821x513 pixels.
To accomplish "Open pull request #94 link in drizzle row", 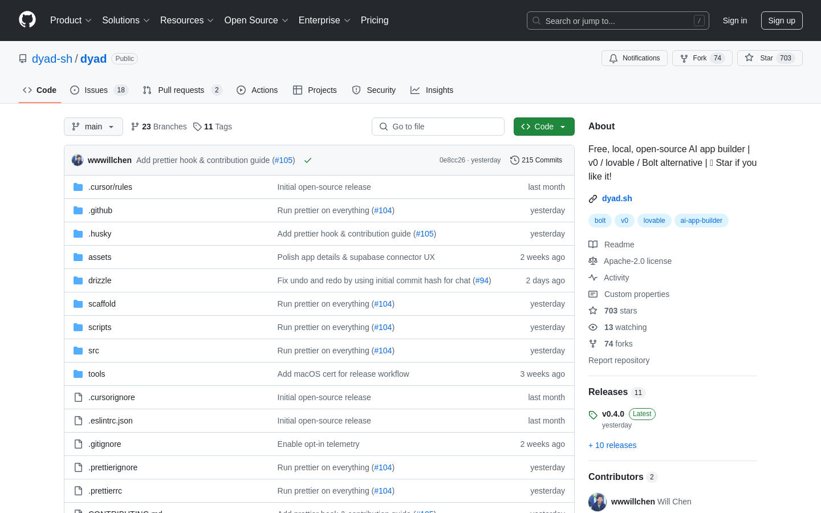I will pos(482,280).
